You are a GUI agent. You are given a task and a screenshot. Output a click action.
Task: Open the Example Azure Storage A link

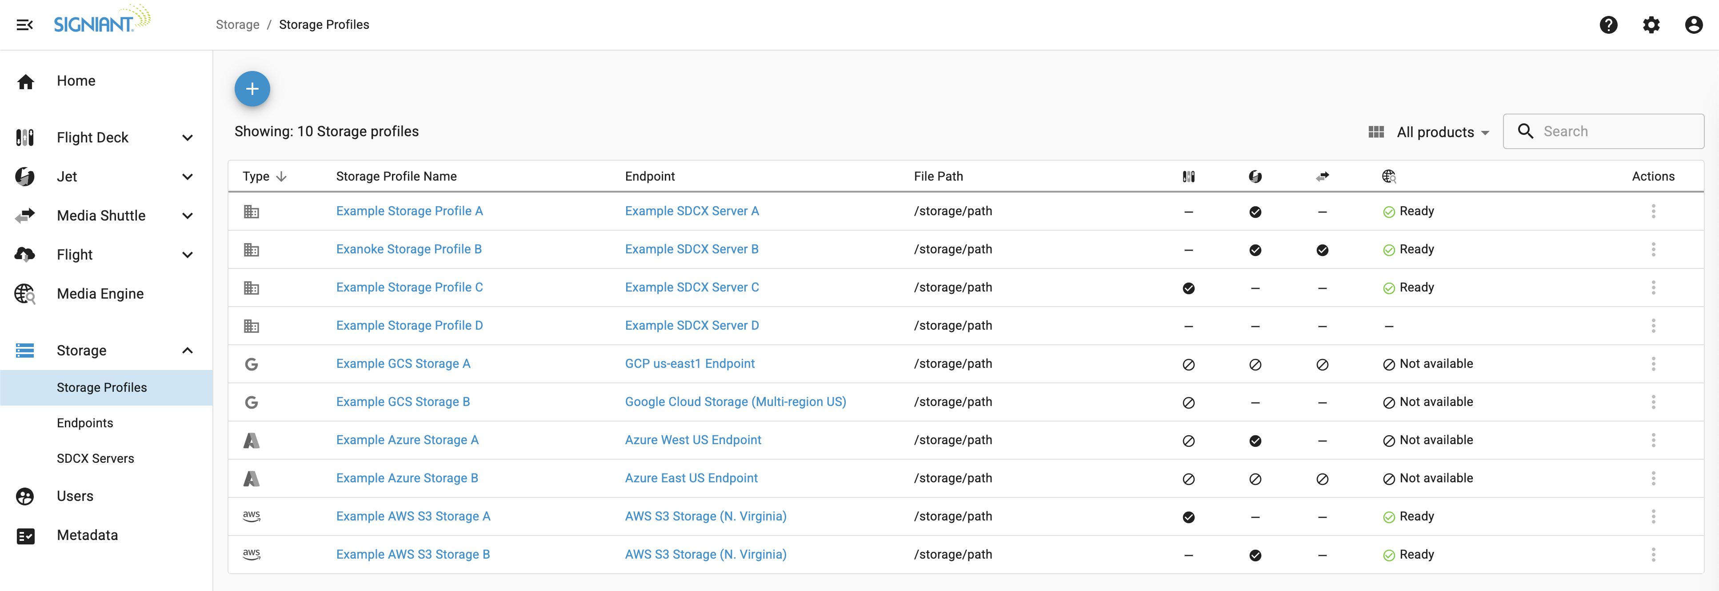coord(407,440)
